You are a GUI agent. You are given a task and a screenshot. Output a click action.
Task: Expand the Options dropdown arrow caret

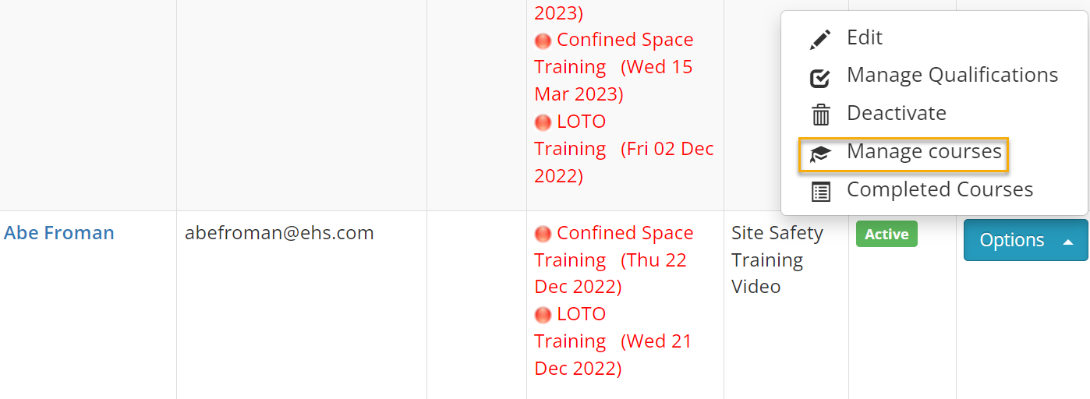coord(1068,242)
